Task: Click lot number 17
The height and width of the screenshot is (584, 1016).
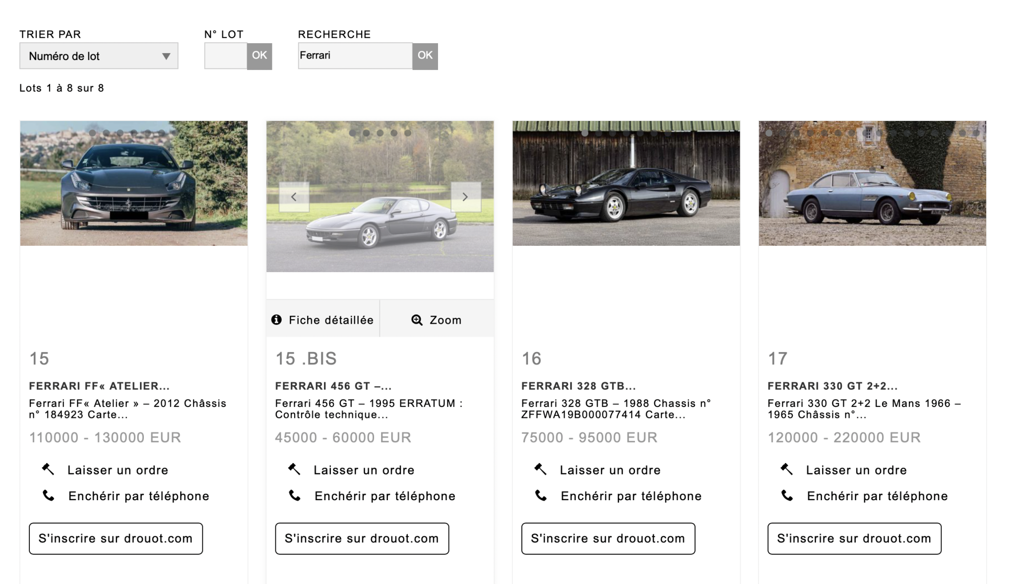Action: [x=777, y=358]
